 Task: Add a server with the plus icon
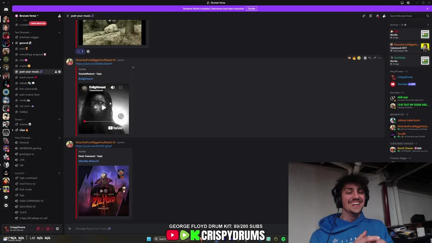pos(6,197)
